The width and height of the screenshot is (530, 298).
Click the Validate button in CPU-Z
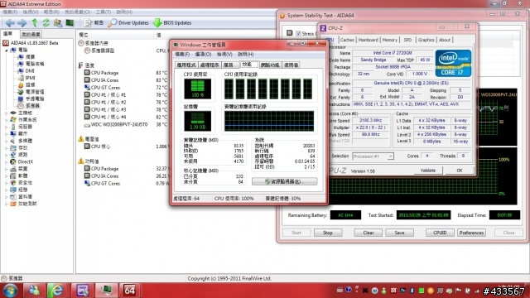click(x=428, y=171)
